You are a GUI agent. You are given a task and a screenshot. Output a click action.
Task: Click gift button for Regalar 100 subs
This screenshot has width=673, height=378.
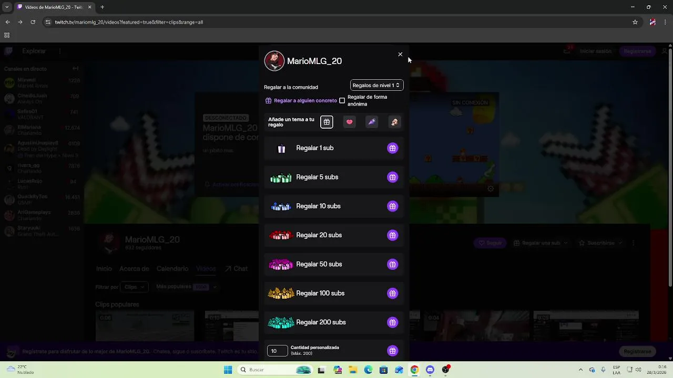click(x=393, y=293)
